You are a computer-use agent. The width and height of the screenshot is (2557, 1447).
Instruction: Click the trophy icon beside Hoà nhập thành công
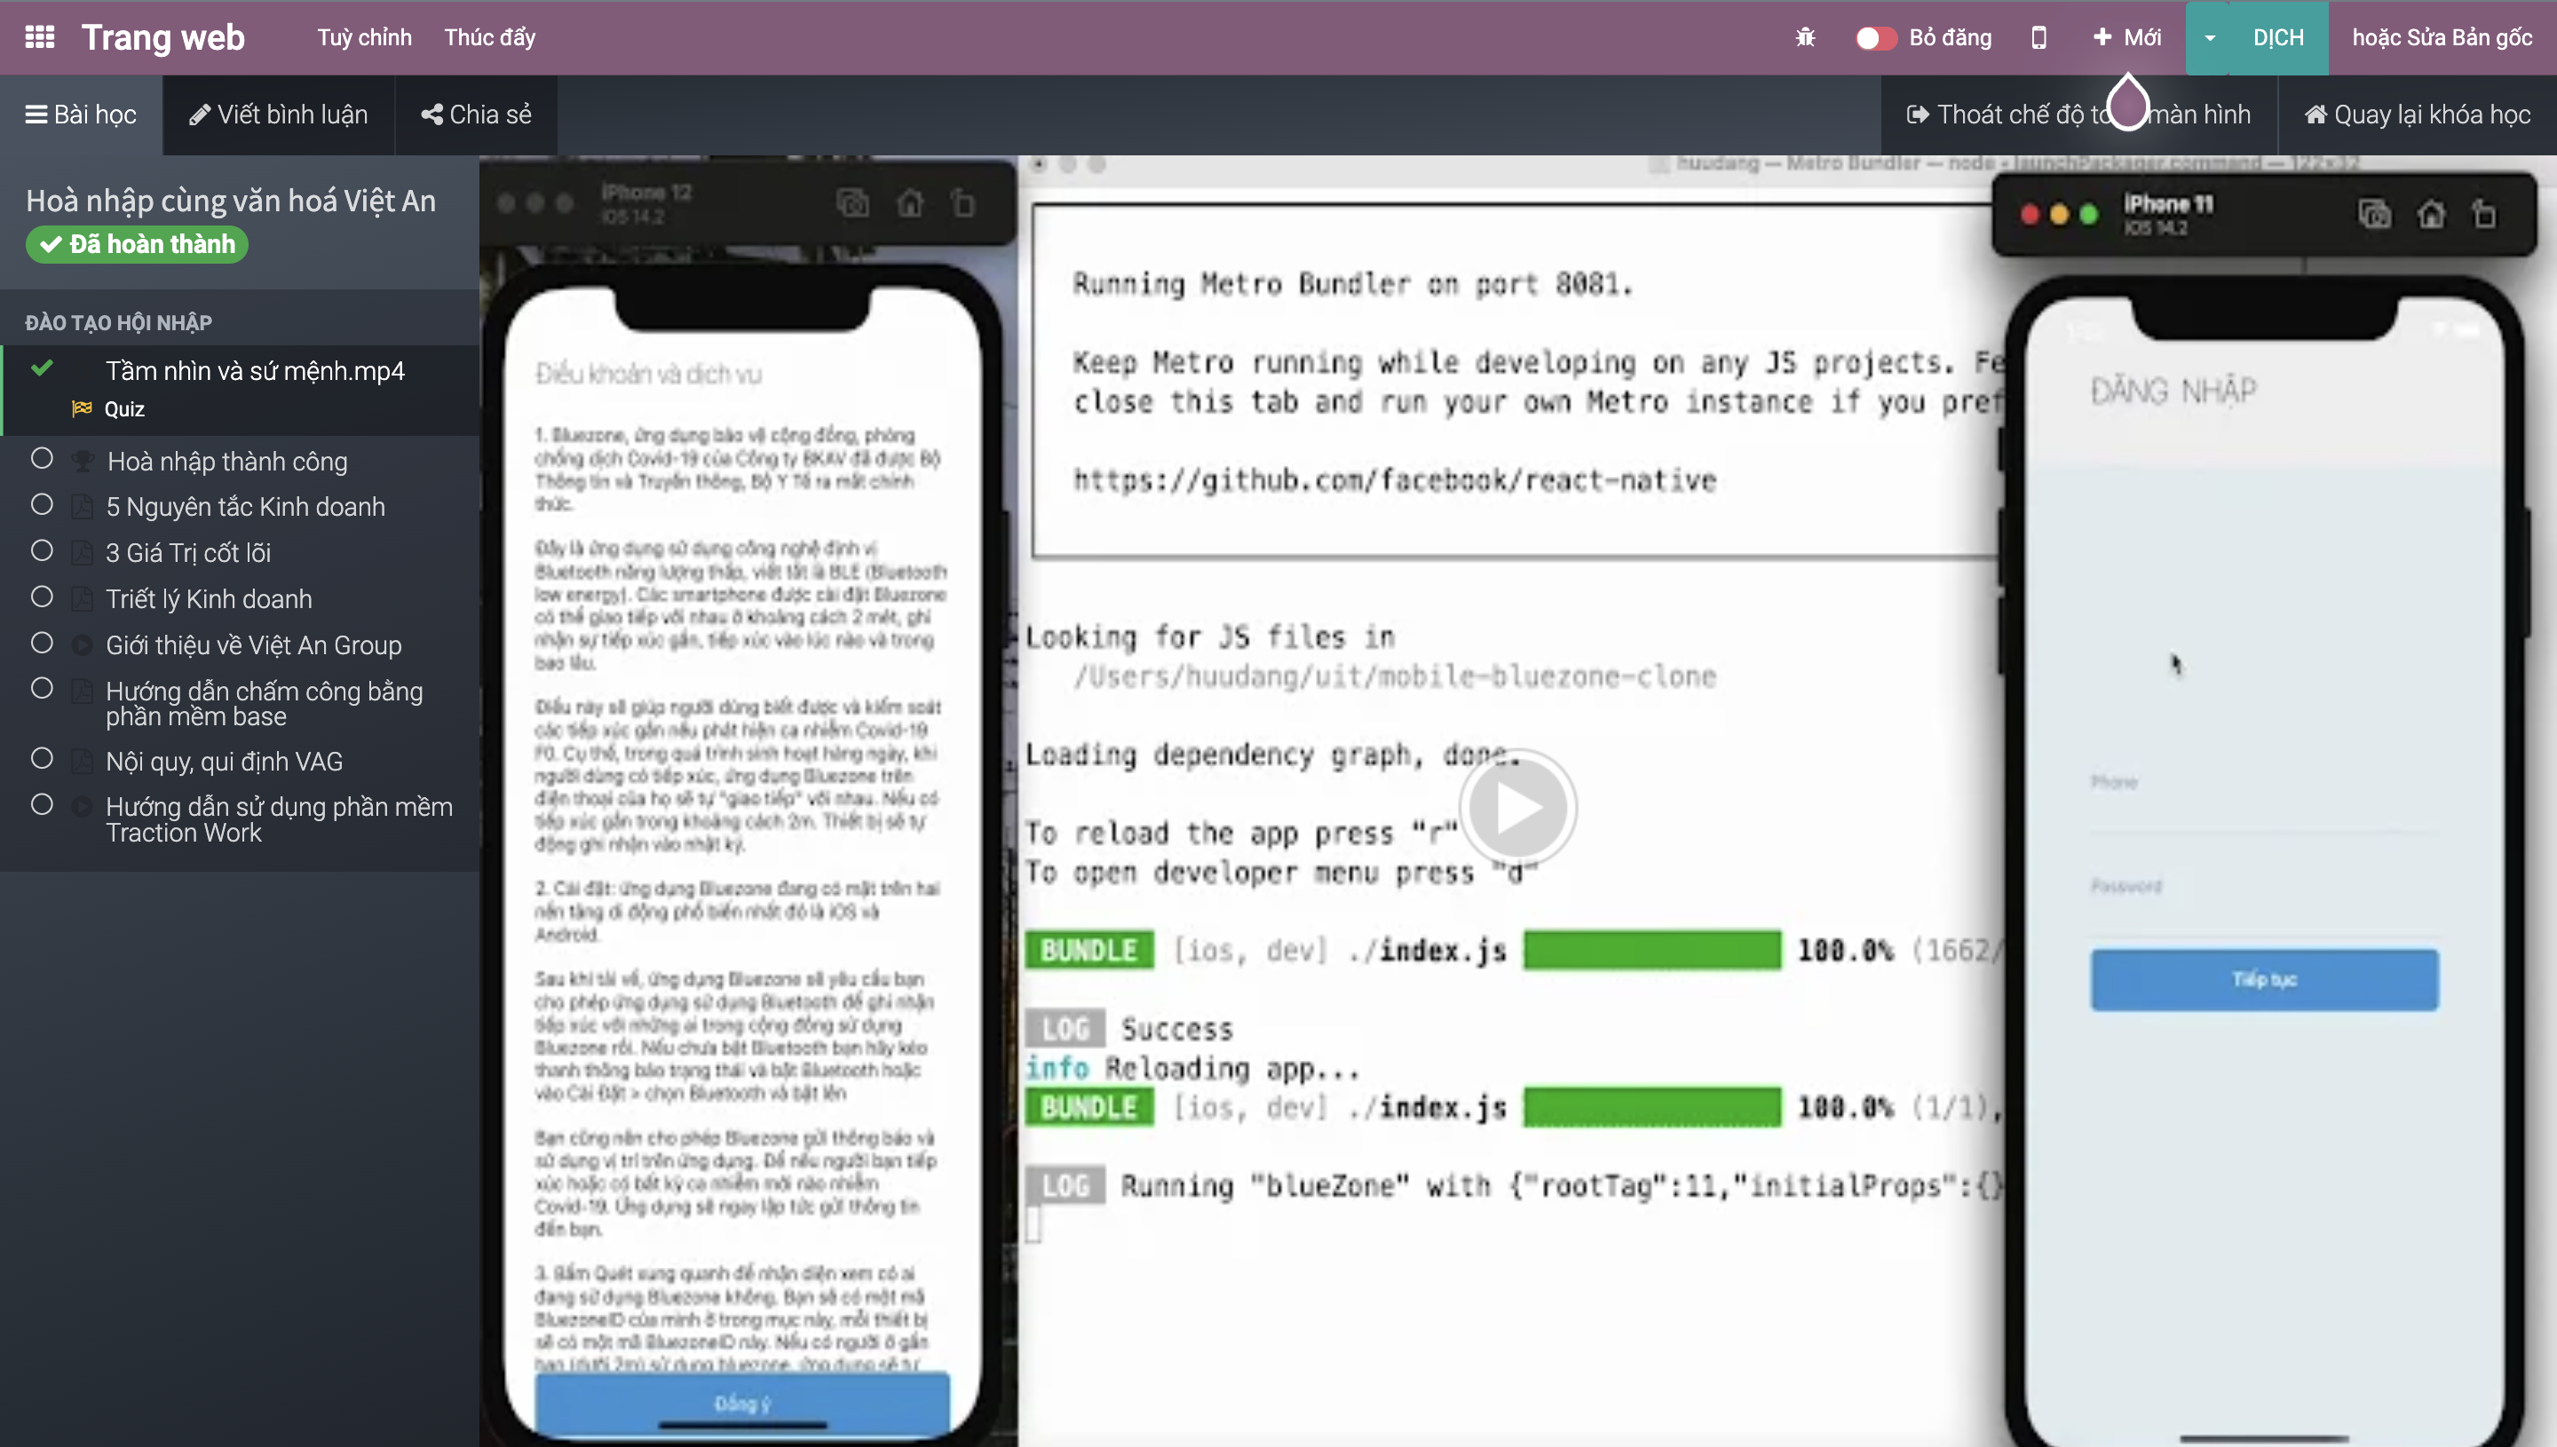coord(83,461)
